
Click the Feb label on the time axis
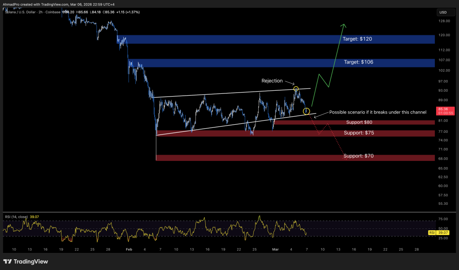[x=129, y=249]
